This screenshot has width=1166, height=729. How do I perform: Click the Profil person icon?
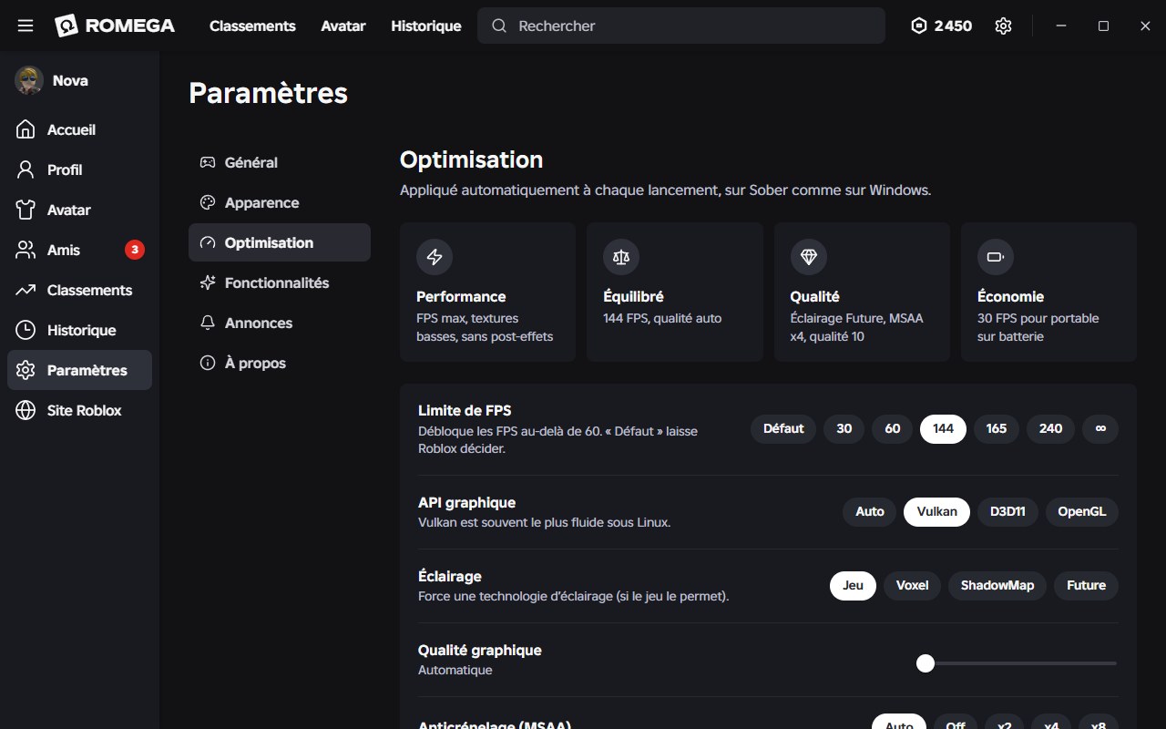pyautogui.click(x=26, y=169)
